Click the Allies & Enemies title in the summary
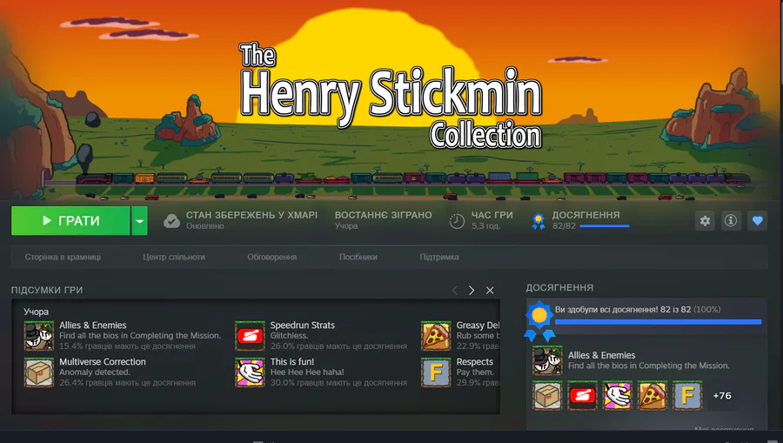Image resolution: width=783 pixels, height=443 pixels. 93,326
